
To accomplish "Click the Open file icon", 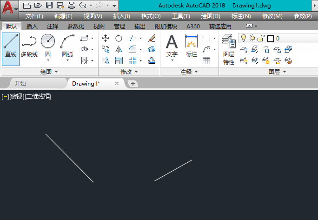I will (38, 6).
